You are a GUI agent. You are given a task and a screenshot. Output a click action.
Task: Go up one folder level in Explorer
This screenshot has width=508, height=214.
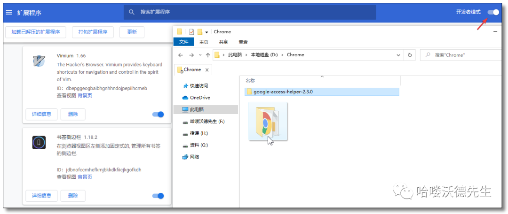click(208, 55)
